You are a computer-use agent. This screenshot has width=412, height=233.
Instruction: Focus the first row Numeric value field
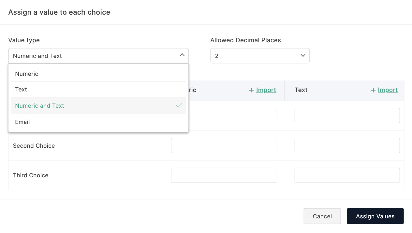point(232,116)
